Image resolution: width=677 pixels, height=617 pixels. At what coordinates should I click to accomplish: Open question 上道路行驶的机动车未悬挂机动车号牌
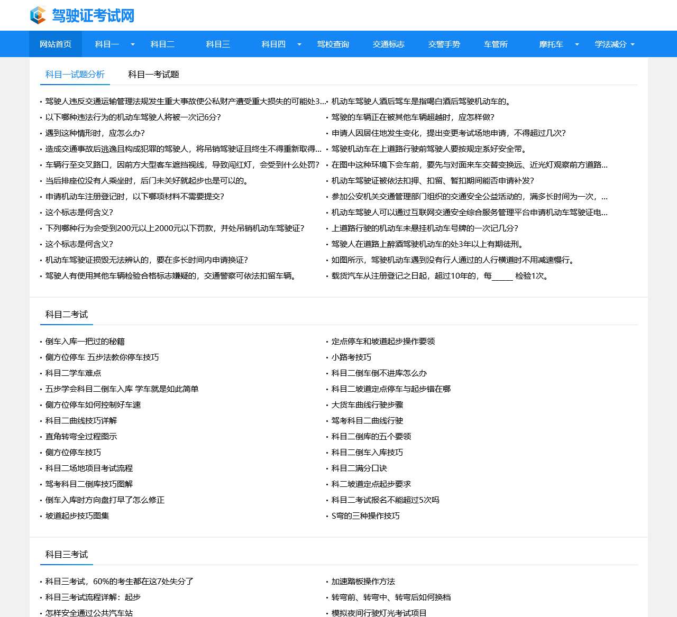pos(425,228)
